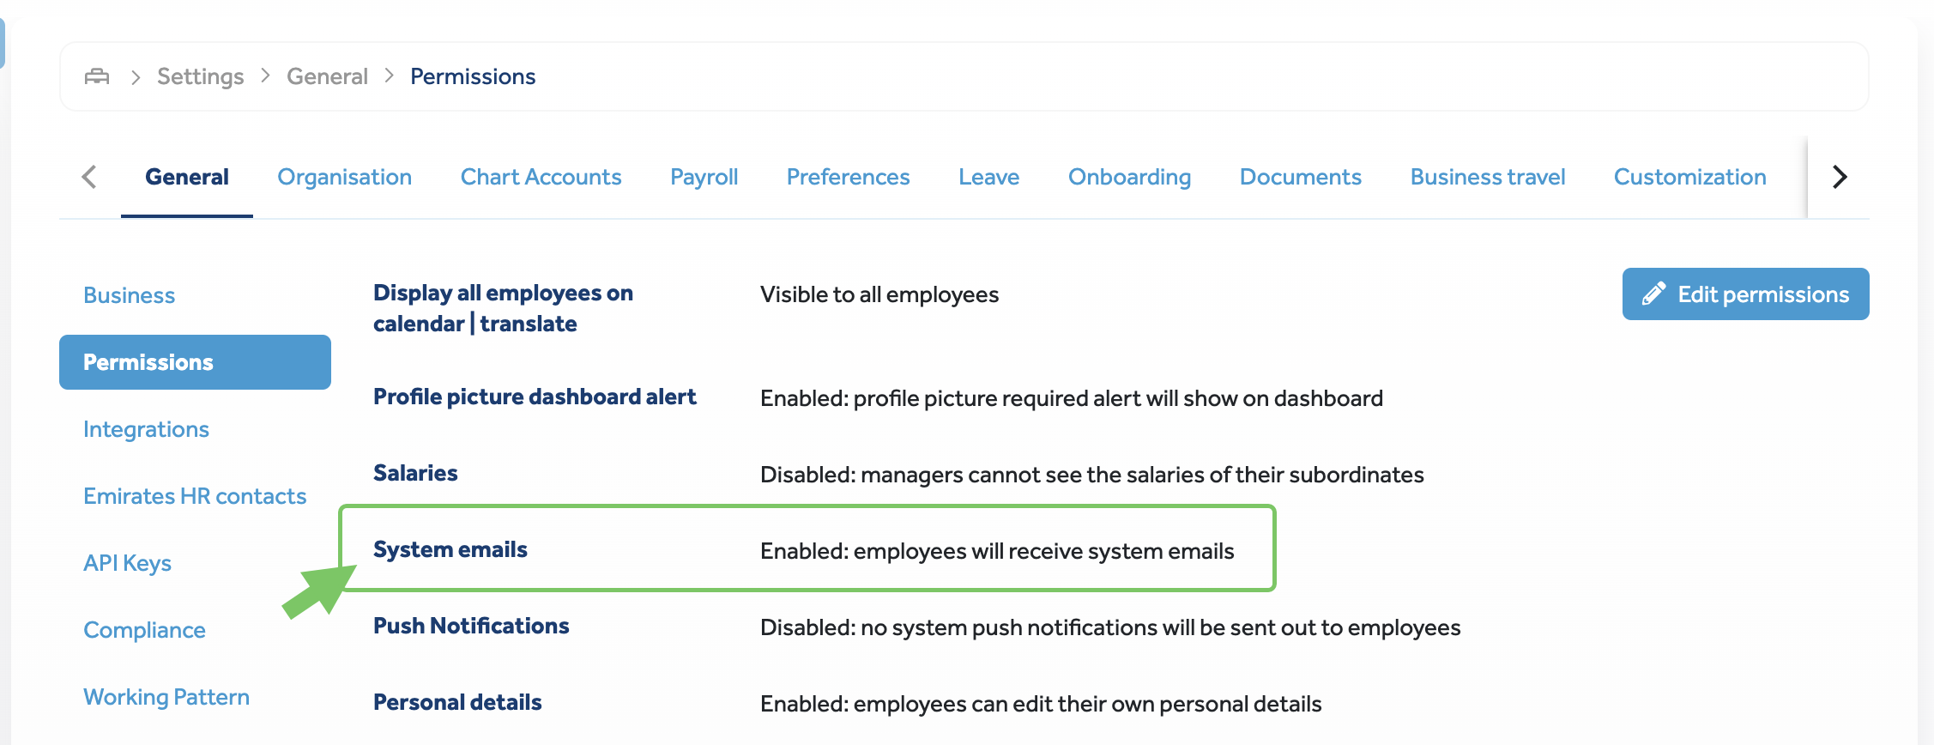
Task: Go to General in the breadcrumb
Action: (x=327, y=76)
